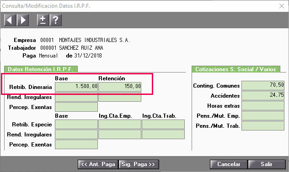Image resolution: width=289 pixels, height=172 pixels.
Task: Click the pay date 31/12/2018
Action: click(x=88, y=56)
